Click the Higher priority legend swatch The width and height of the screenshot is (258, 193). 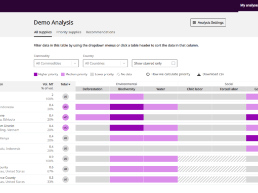35,74
